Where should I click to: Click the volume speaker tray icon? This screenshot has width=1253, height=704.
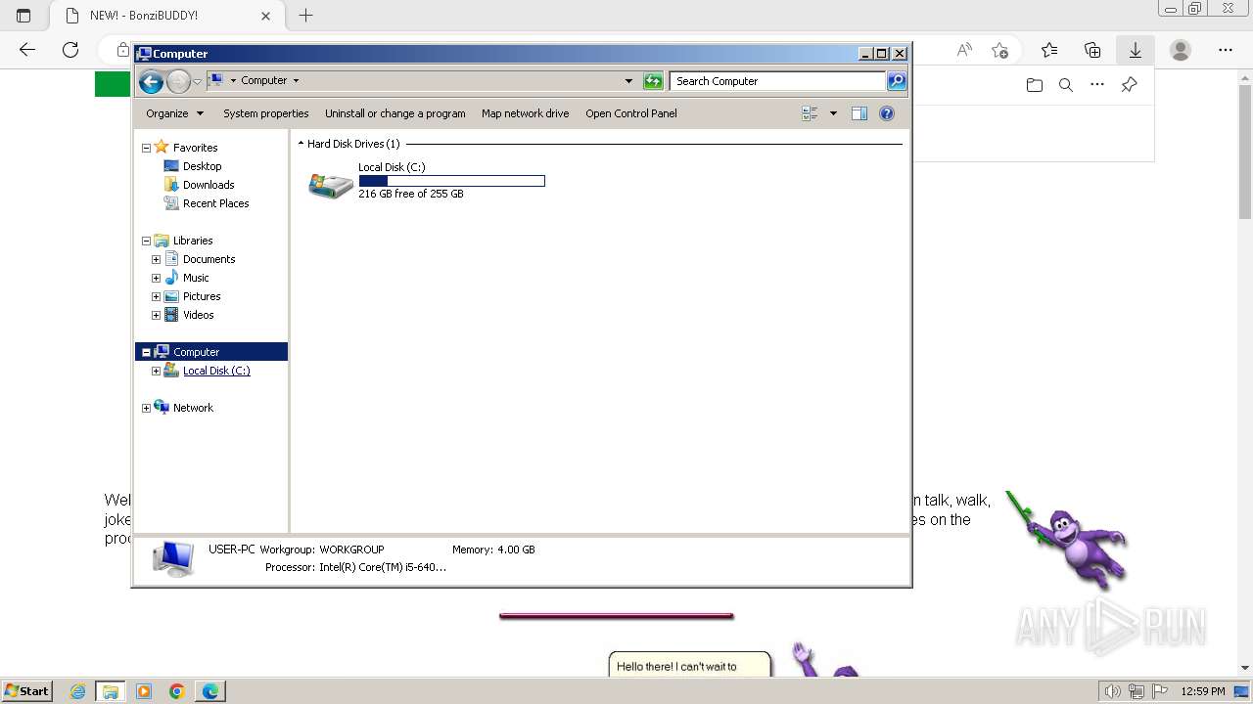pos(1112,691)
